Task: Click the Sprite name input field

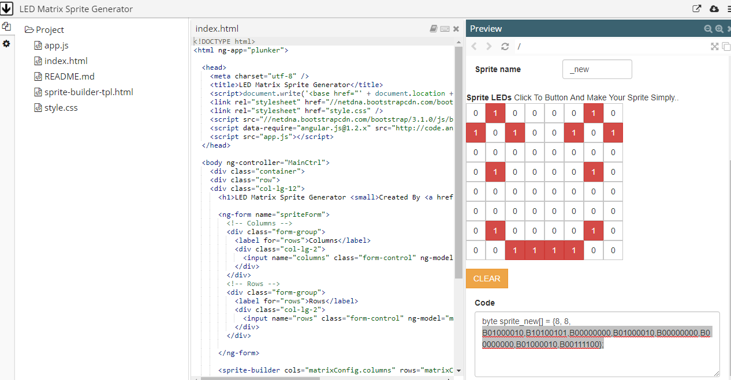Action: click(x=597, y=69)
